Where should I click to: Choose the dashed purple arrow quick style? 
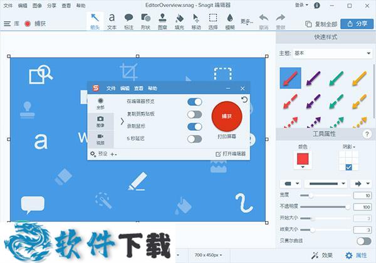click(313, 101)
